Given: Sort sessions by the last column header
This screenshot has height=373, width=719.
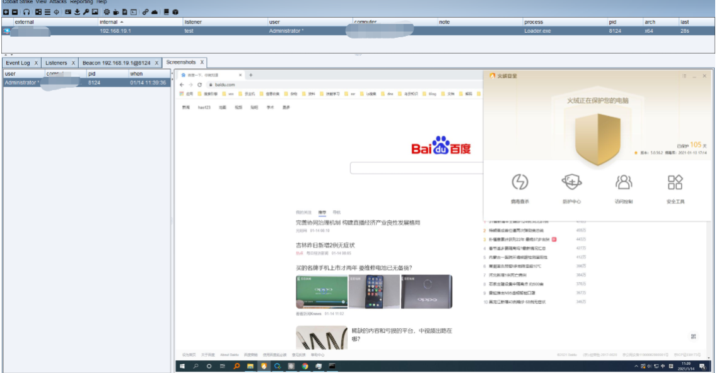Looking at the screenshot, I should (x=696, y=22).
